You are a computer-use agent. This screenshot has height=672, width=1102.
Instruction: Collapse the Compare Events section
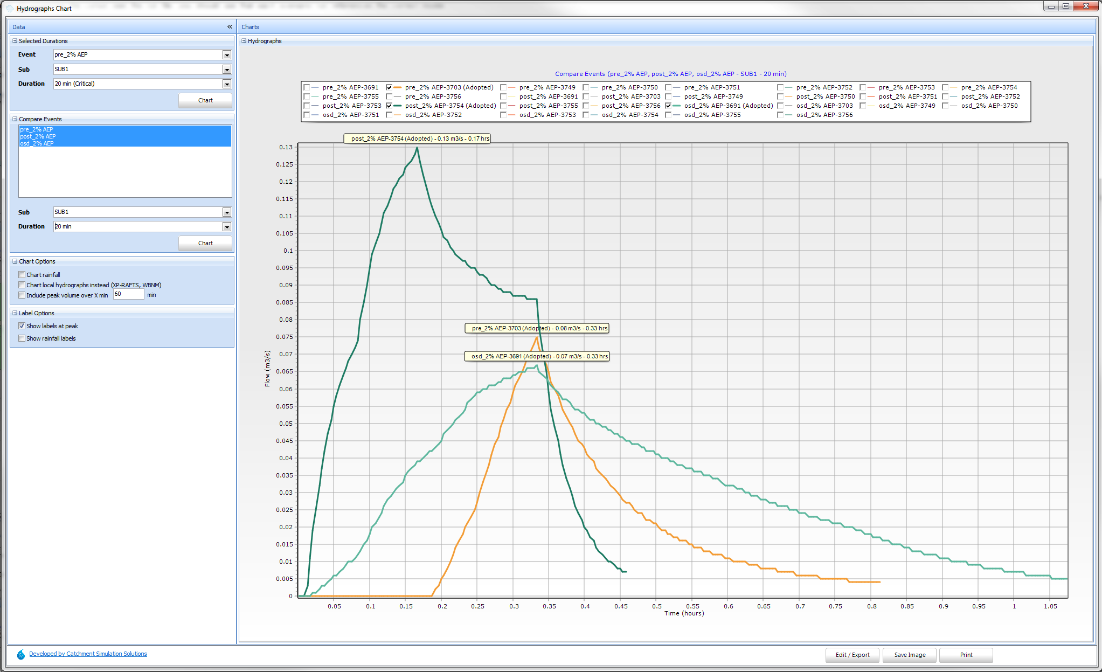tap(15, 119)
